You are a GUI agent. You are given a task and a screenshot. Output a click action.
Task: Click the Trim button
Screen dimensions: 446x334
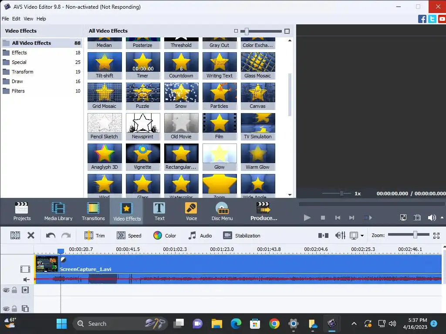click(95, 235)
